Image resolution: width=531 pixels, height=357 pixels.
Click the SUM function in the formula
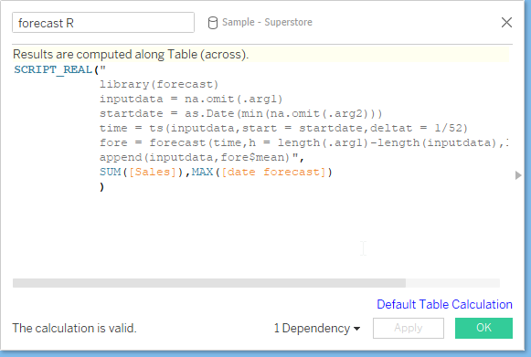click(x=110, y=172)
